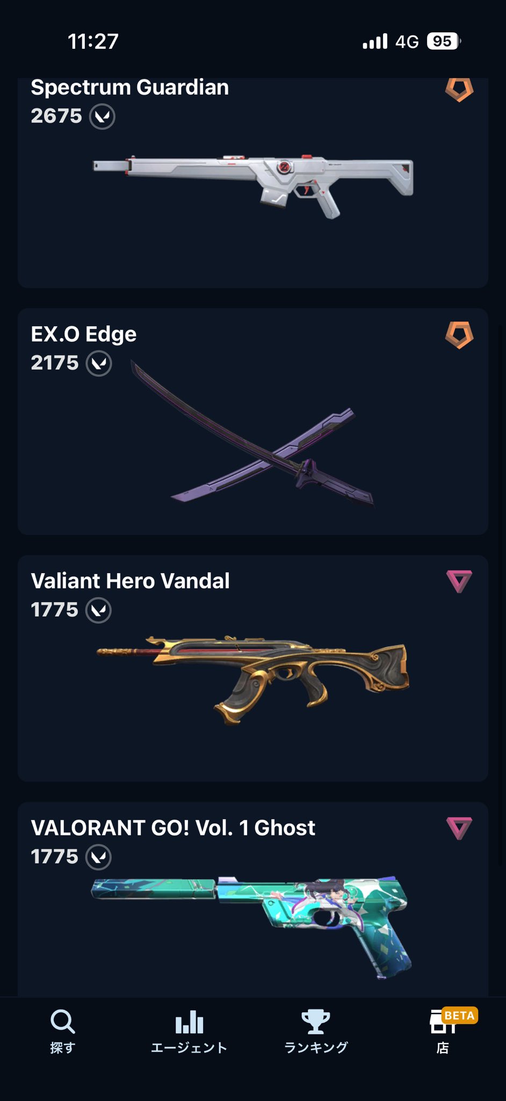Tap the BETA badge label

coord(459,1016)
